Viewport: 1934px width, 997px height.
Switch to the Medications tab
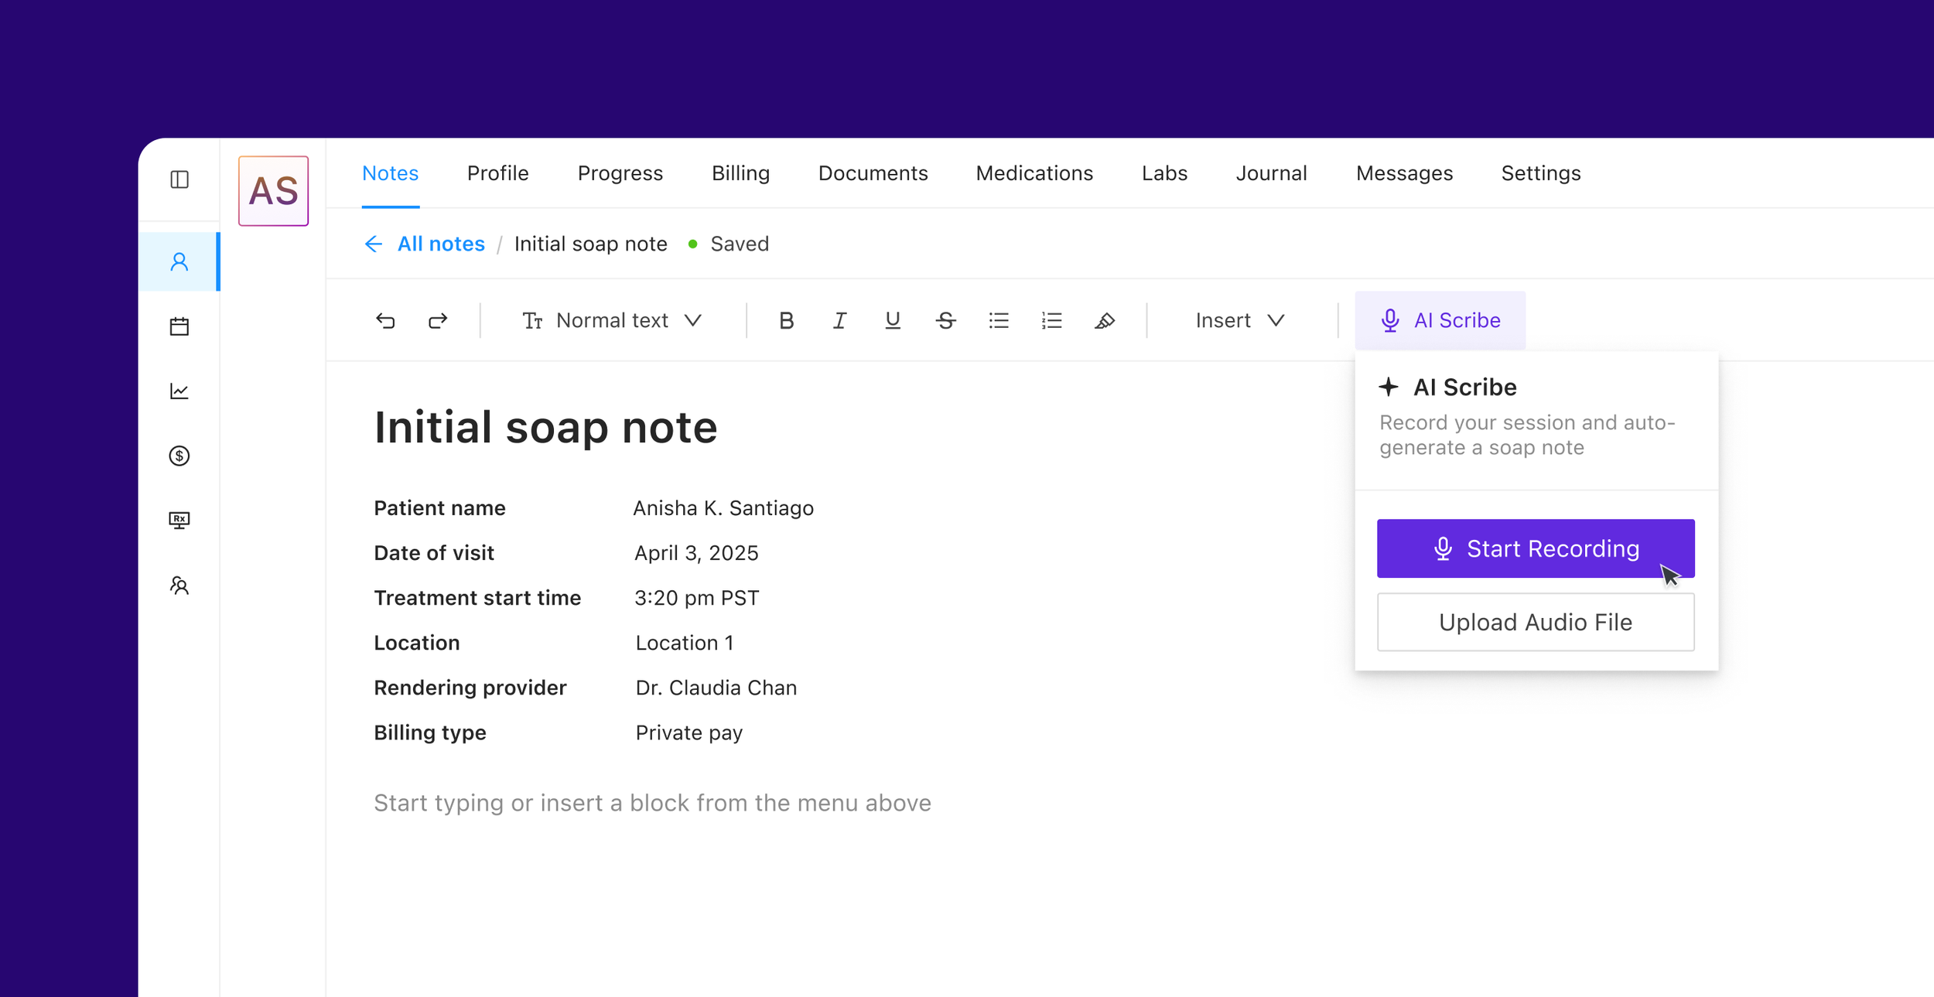click(1034, 173)
